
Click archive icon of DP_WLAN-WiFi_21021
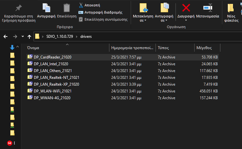click(30, 91)
